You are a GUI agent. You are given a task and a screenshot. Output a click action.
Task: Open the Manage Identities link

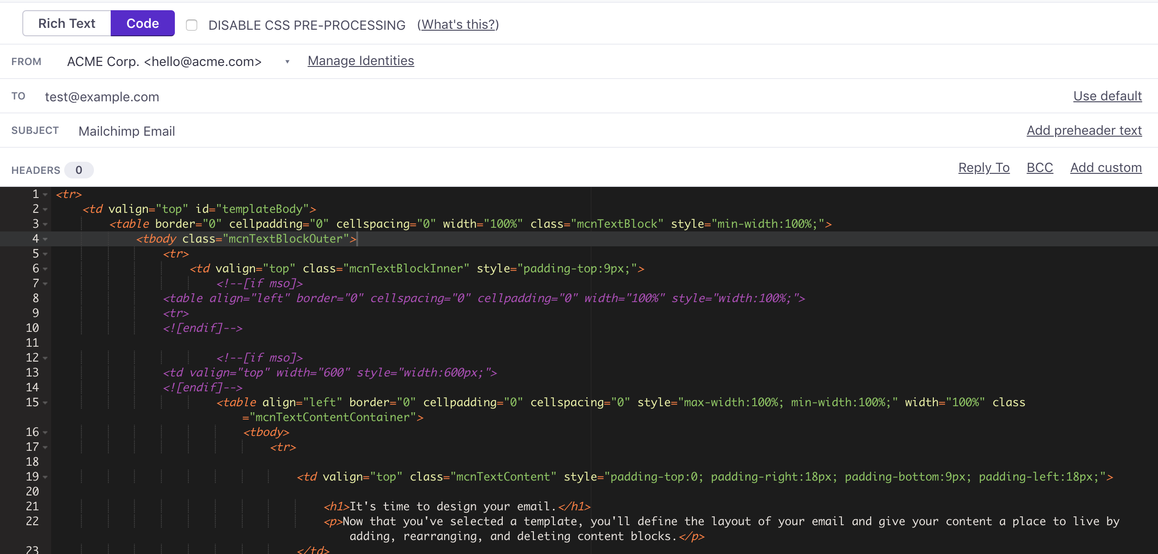coord(360,60)
